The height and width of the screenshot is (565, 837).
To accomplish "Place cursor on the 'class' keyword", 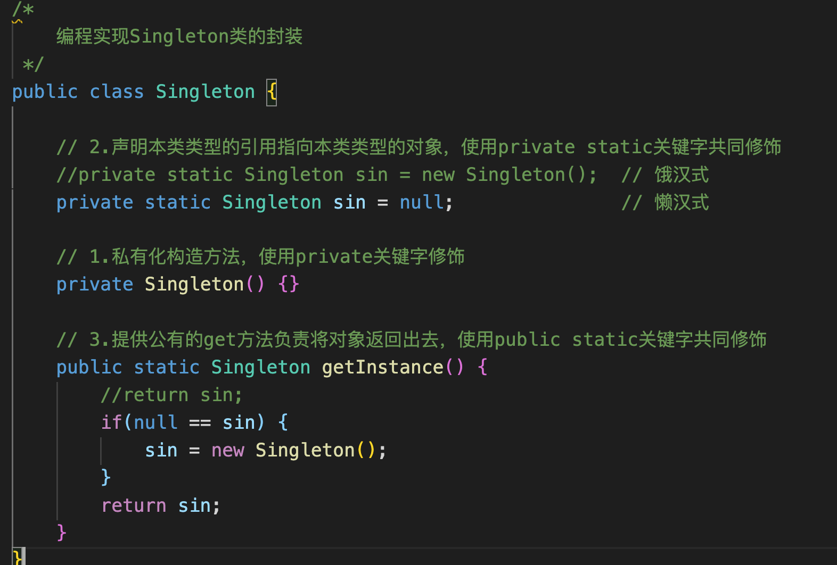I will 117,92.
